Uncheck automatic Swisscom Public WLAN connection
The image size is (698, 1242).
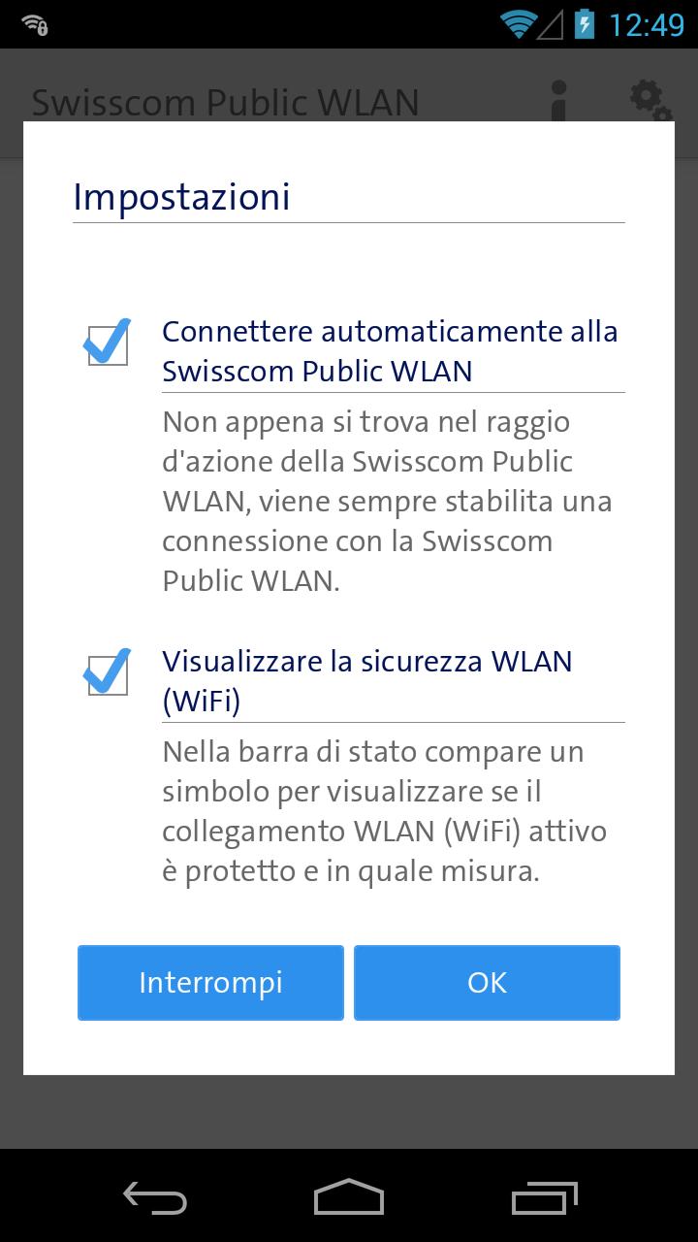point(108,343)
